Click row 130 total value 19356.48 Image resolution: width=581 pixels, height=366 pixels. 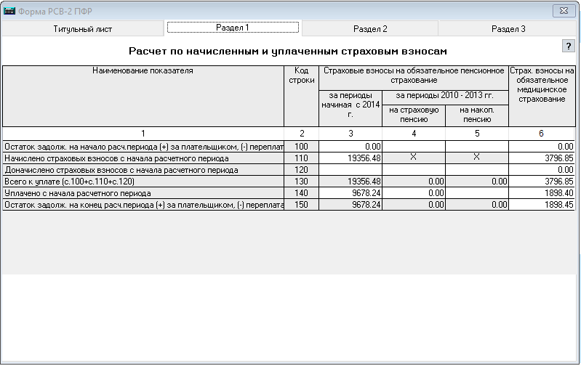[350, 182]
